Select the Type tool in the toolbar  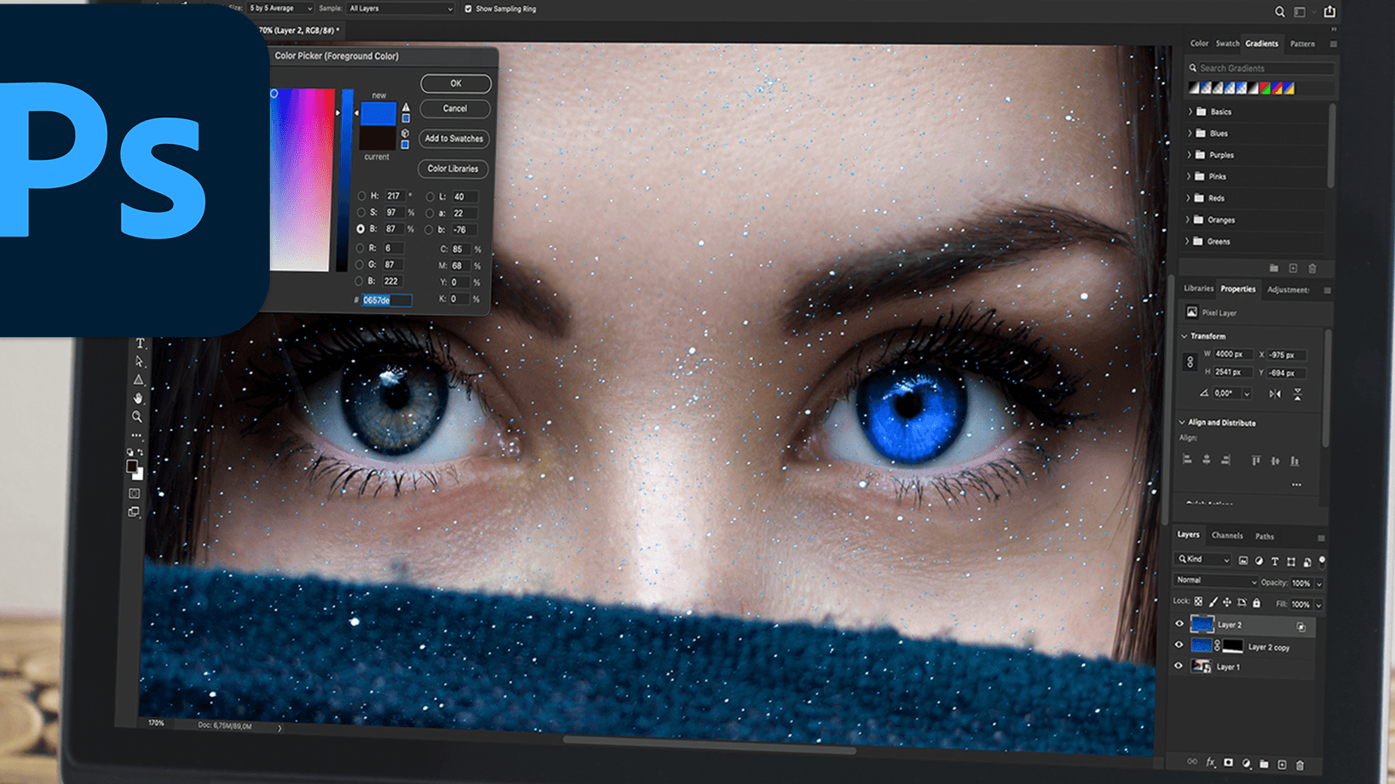click(141, 344)
